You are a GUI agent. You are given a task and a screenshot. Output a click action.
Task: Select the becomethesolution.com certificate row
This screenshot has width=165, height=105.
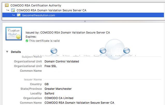click(x=83, y=15)
